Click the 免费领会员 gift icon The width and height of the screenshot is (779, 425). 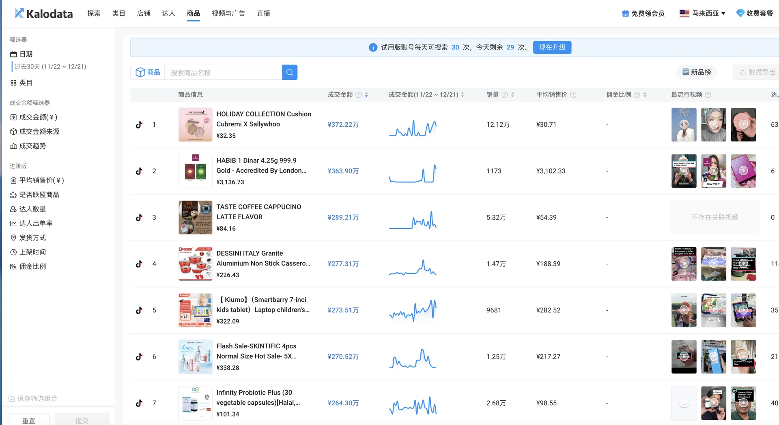[x=625, y=13]
